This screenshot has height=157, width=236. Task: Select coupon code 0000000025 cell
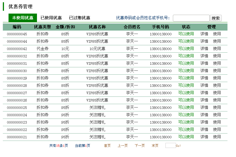tap(17, 107)
